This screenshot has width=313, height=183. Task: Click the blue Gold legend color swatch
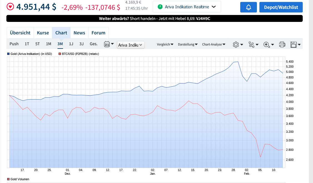point(8,54)
